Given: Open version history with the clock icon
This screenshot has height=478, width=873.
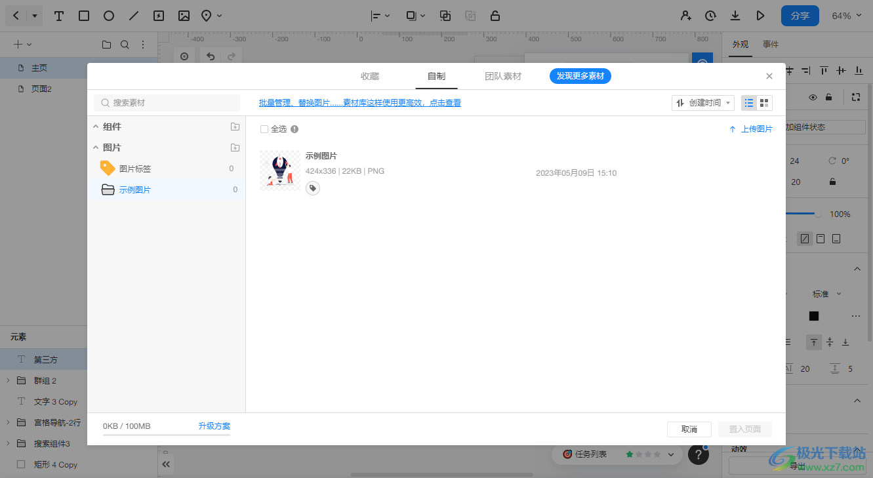Looking at the screenshot, I should tap(710, 15).
